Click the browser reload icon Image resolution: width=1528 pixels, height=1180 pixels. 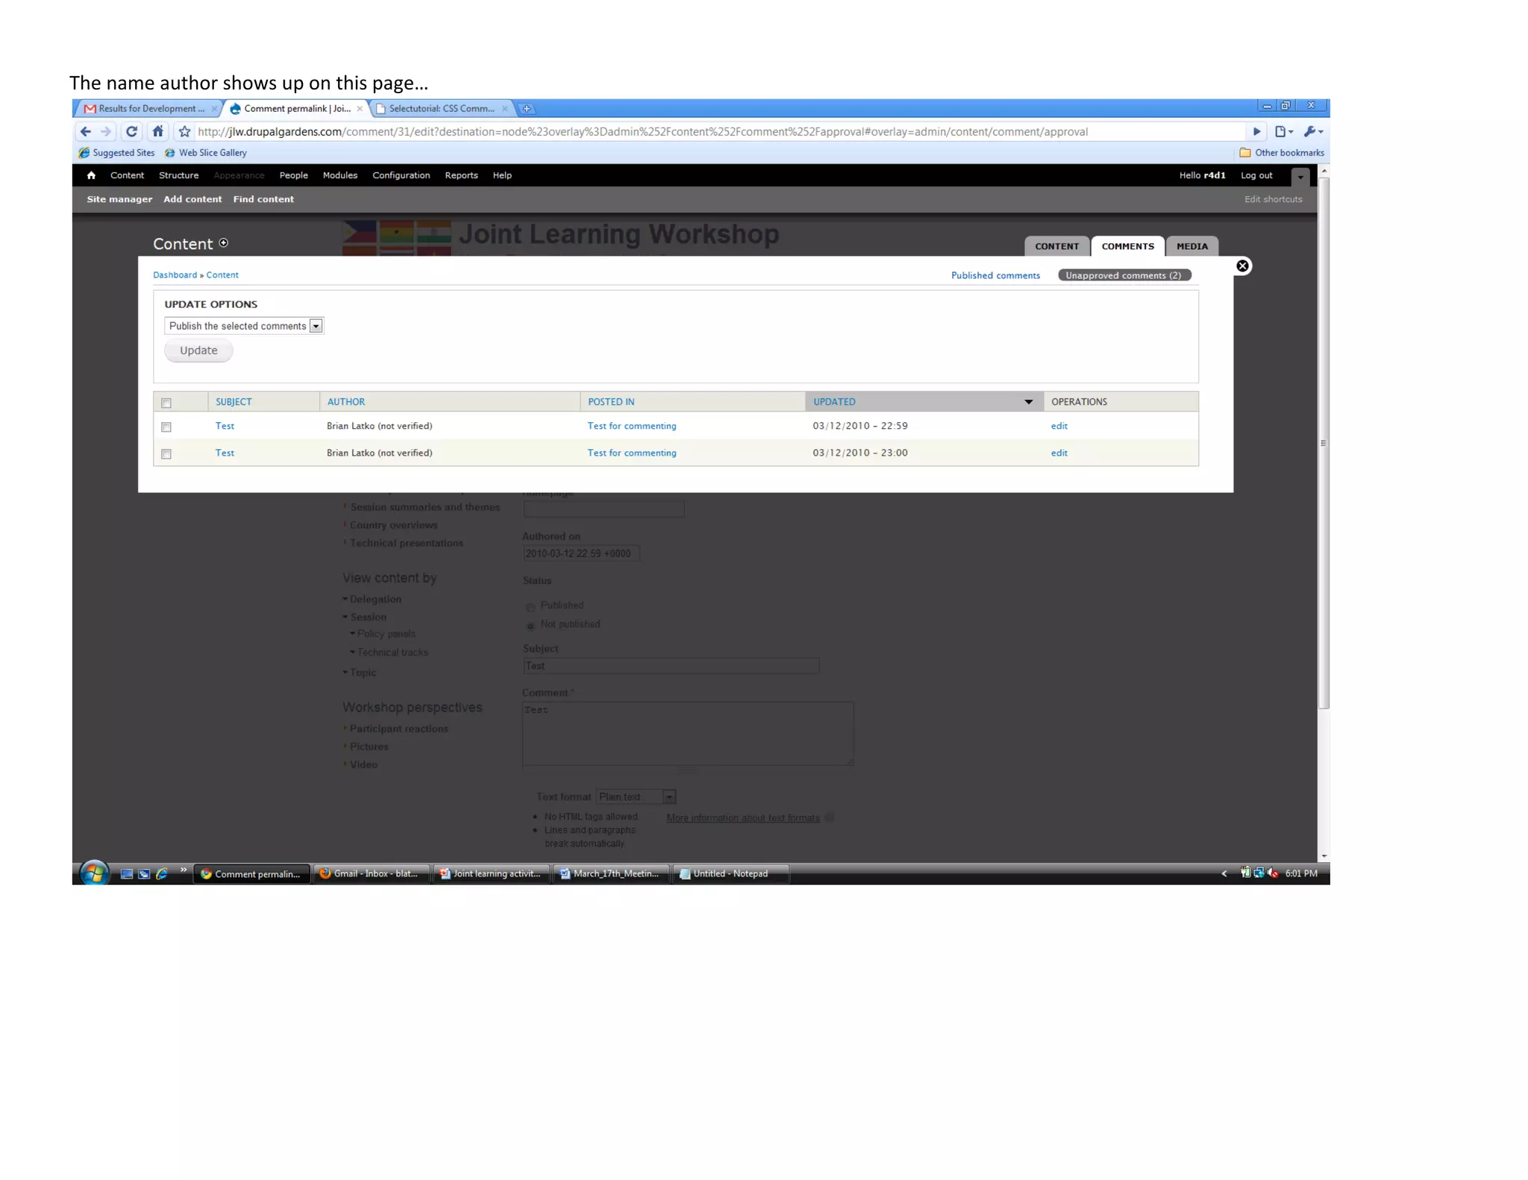click(131, 131)
